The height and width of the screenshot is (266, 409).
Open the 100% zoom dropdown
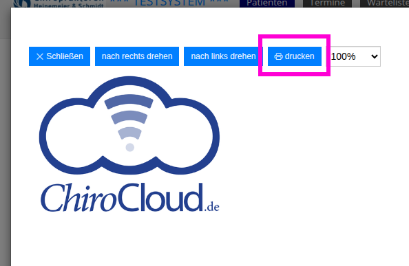tap(354, 56)
